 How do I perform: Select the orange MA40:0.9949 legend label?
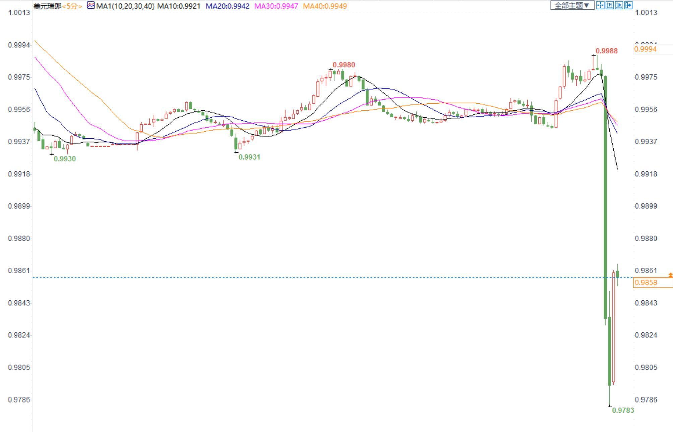[x=325, y=6]
